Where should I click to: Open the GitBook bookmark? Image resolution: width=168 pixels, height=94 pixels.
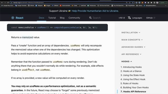55,5
